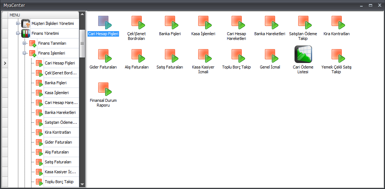Click row indicator arrow beside Cari Hesap Fişleri

click(x=5, y=63)
